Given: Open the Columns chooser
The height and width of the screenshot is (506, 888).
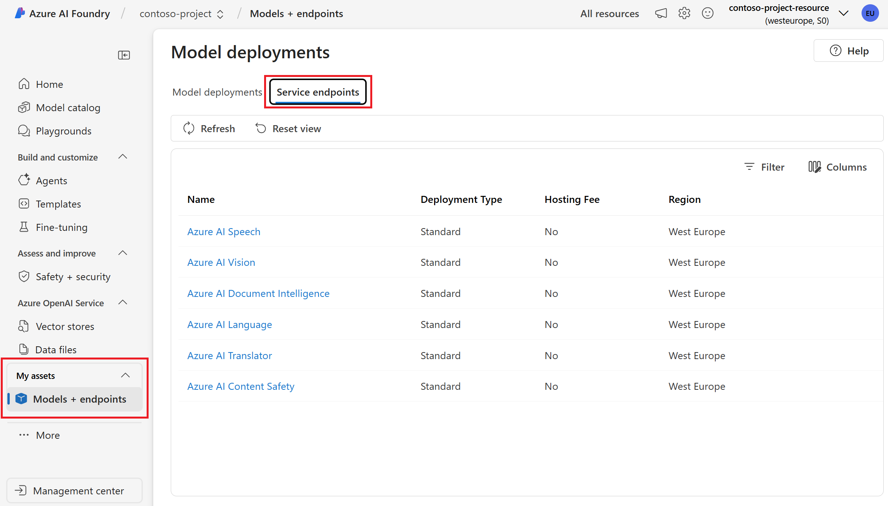Looking at the screenshot, I should tap(837, 167).
